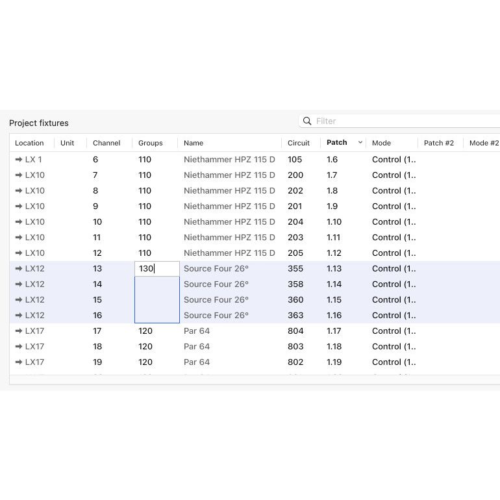Select Par 64 name on channel 18
The image size is (500, 500).
coord(197,346)
